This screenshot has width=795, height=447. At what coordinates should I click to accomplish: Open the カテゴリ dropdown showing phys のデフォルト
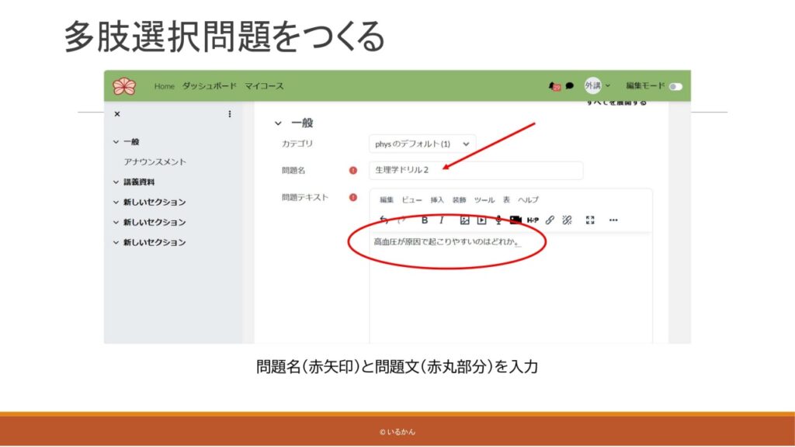[422, 144]
